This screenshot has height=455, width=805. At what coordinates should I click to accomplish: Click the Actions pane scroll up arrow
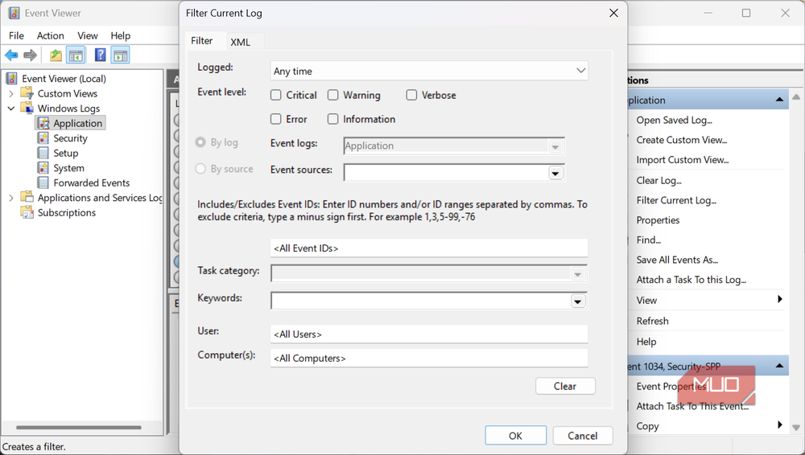tap(796, 97)
